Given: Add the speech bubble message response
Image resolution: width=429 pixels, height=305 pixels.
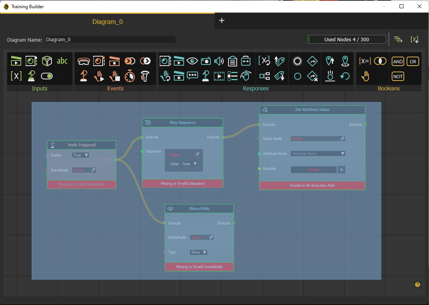Looking at the screenshot, I should 192,75.
